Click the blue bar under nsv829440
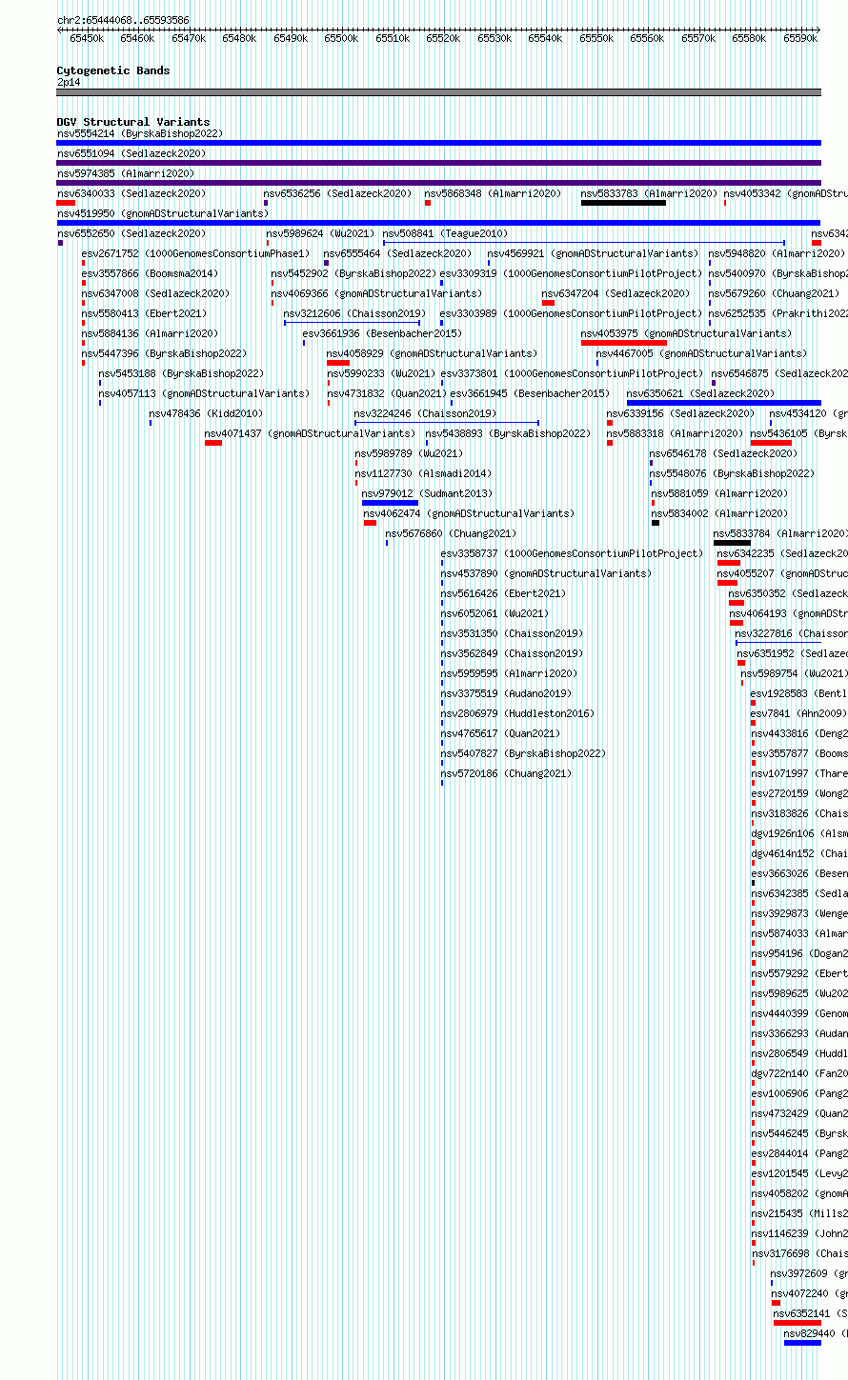The image size is (848, 1380). click(802, 1343)
